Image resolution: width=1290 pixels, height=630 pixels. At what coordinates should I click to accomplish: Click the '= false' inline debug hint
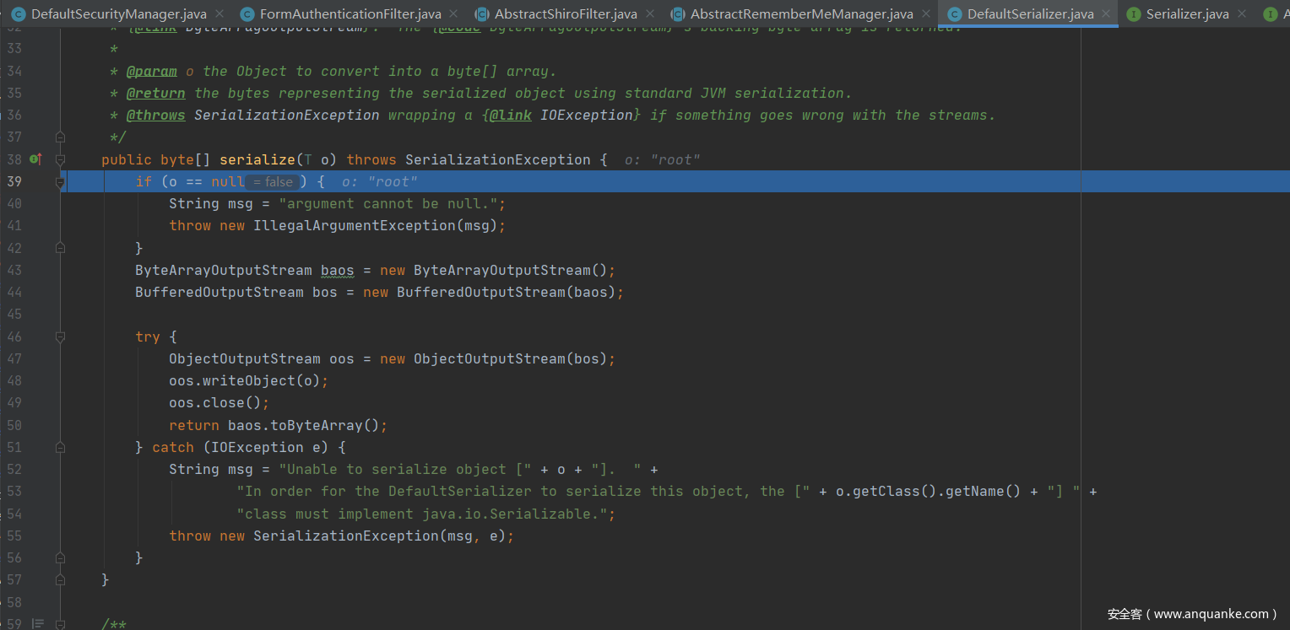coord(273,181)
